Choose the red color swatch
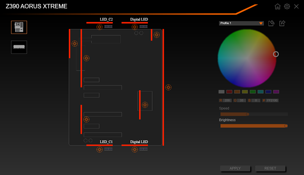 [x=229, y=92]
